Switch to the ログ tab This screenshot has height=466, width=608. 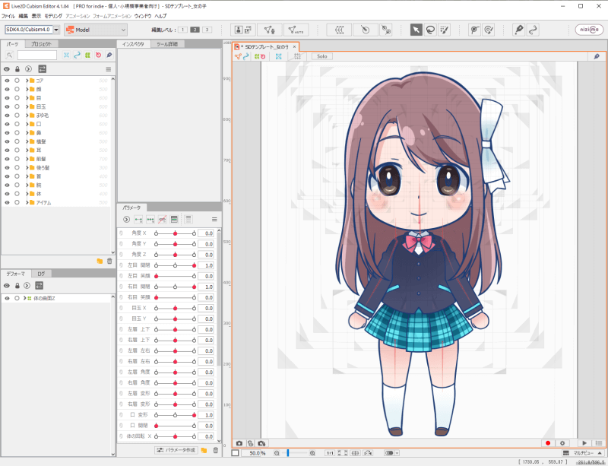click(x=41, y=274)
